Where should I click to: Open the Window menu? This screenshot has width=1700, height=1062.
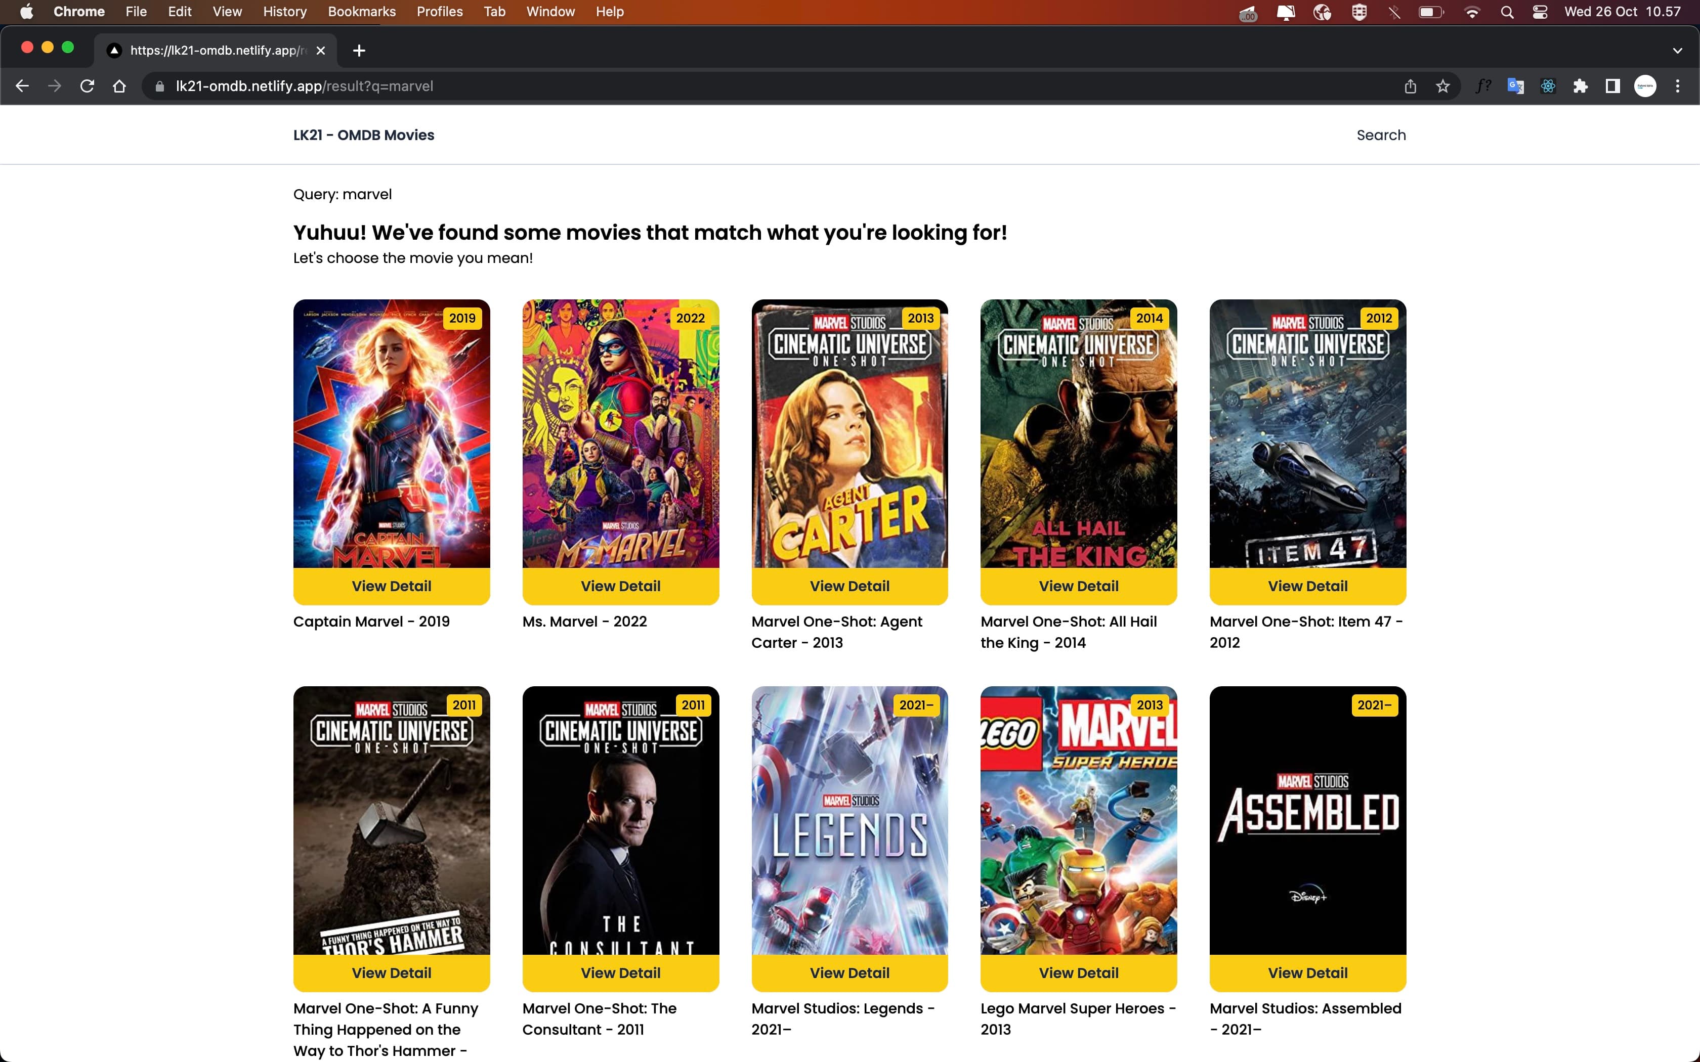coord(550,11)
